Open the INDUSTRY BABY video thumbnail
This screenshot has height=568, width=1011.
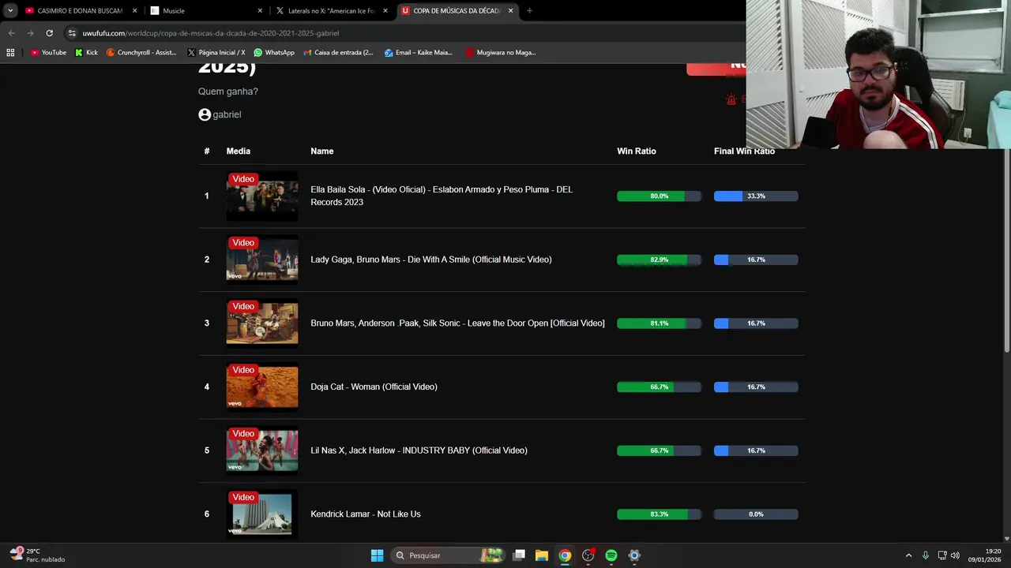coord(262,450)
